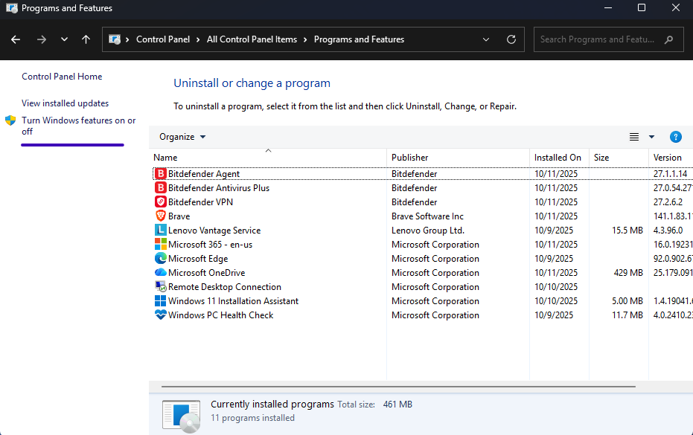Click the horizontal scrollbar below the list
The image size is (693, 435).
coord(398,387)
